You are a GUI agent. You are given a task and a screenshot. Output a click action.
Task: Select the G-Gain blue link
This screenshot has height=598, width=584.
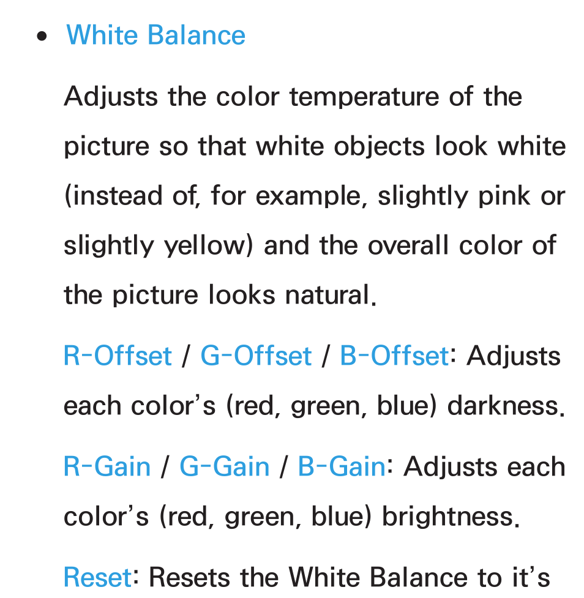225,466
